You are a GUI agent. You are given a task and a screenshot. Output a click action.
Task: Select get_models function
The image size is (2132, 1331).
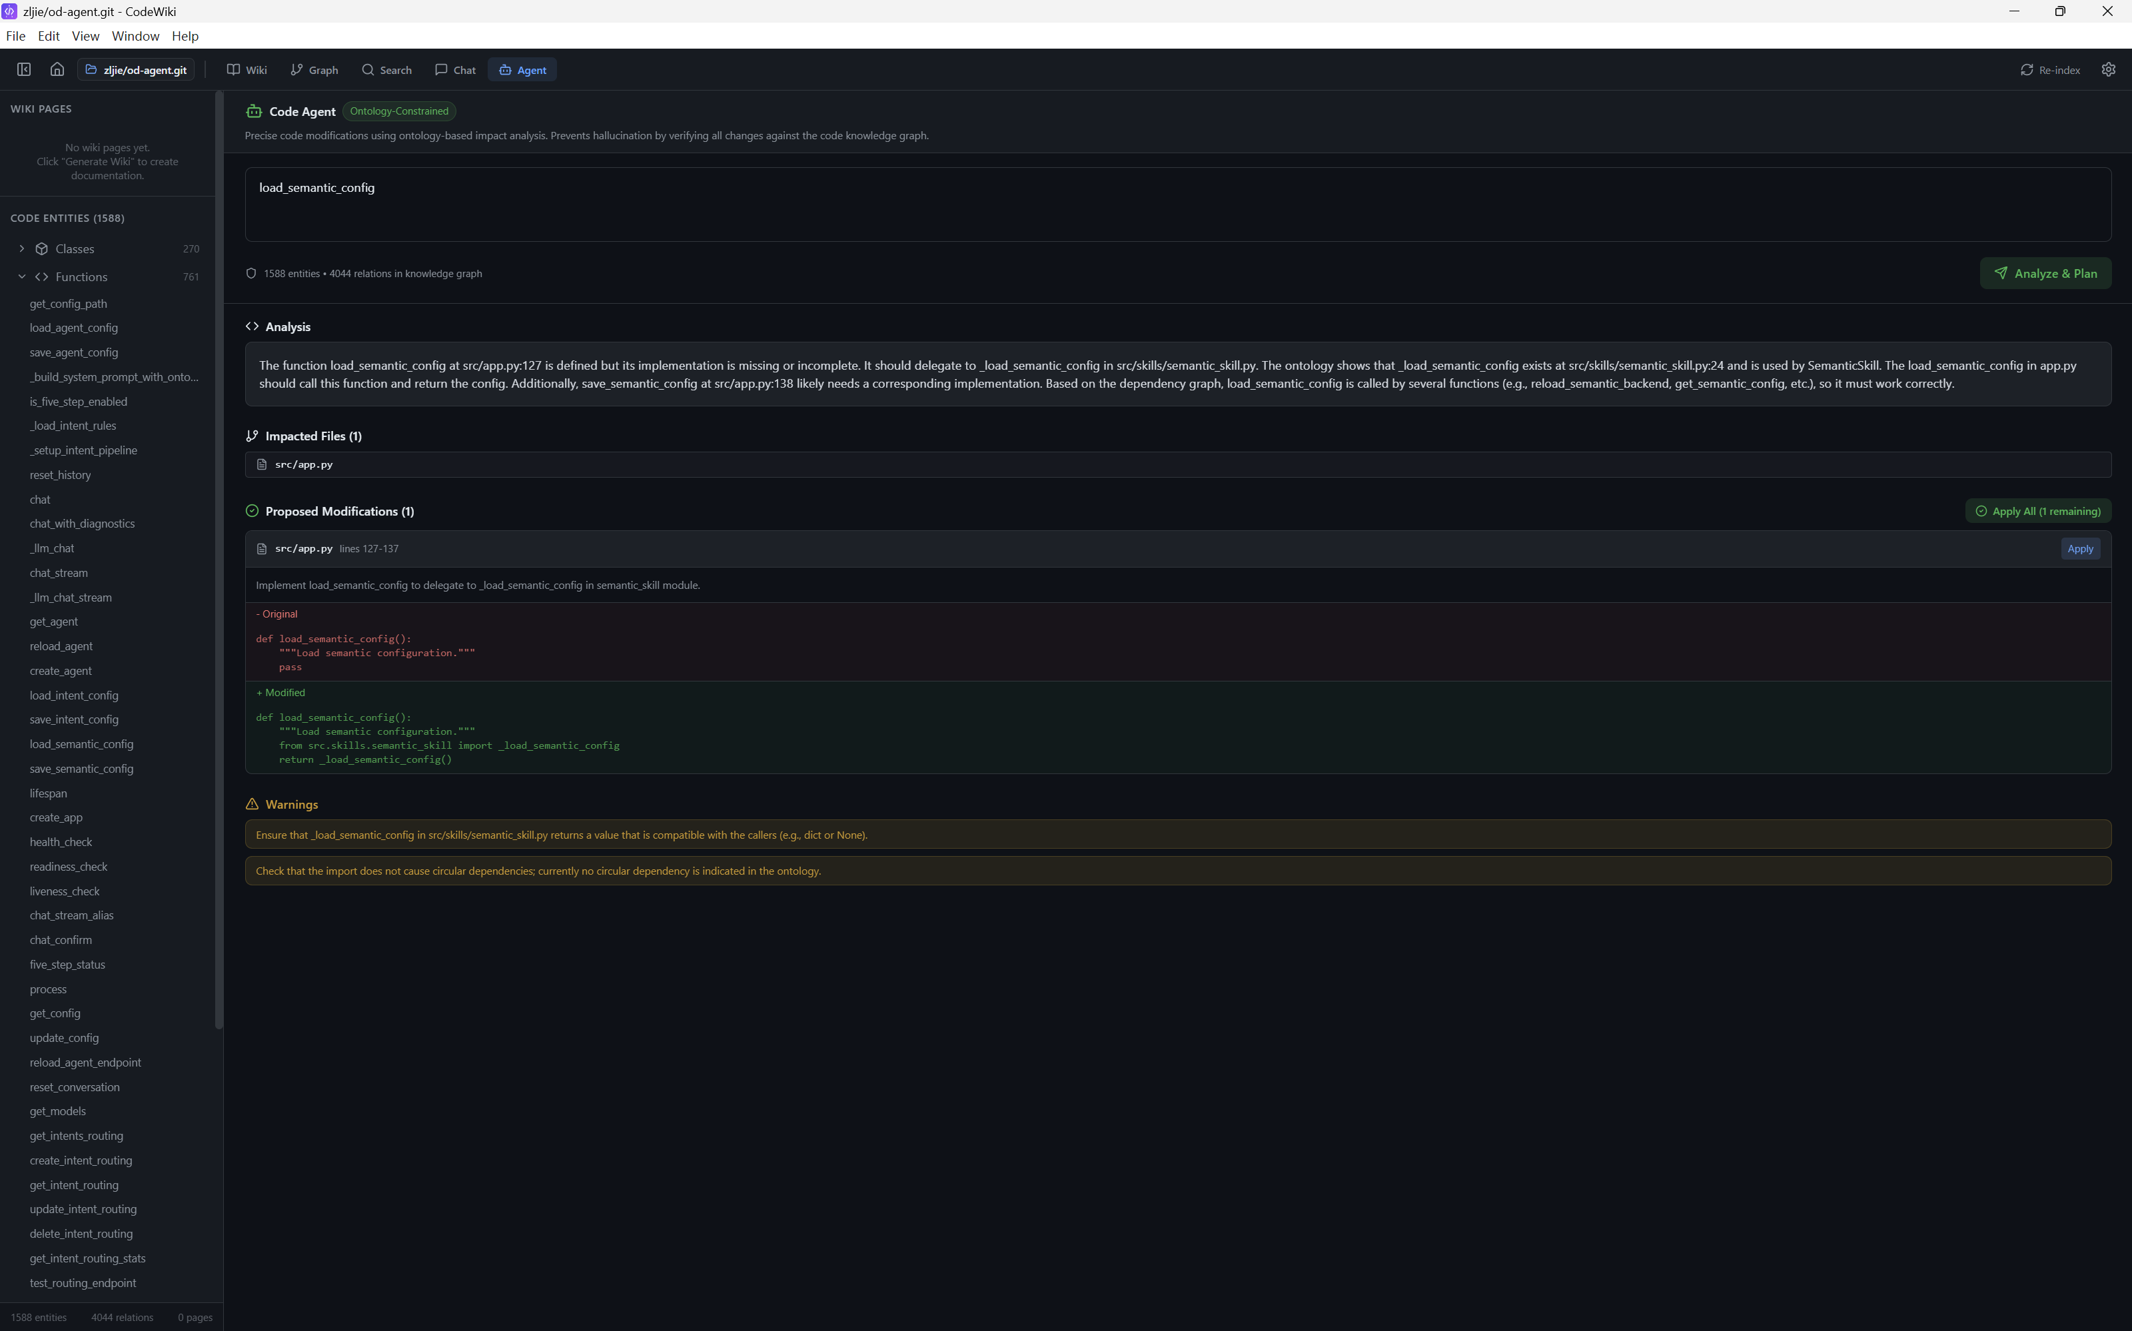[x=57, y=1112]
